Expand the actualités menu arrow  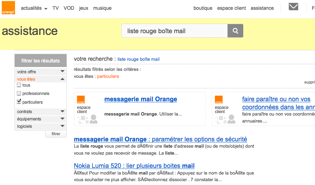tap(46, 9)
